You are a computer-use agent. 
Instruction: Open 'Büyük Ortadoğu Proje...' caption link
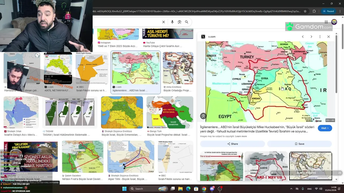[177, 91]
